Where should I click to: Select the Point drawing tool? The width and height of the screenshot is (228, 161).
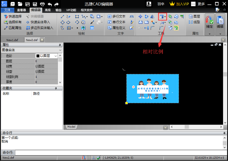pos(78,28)
